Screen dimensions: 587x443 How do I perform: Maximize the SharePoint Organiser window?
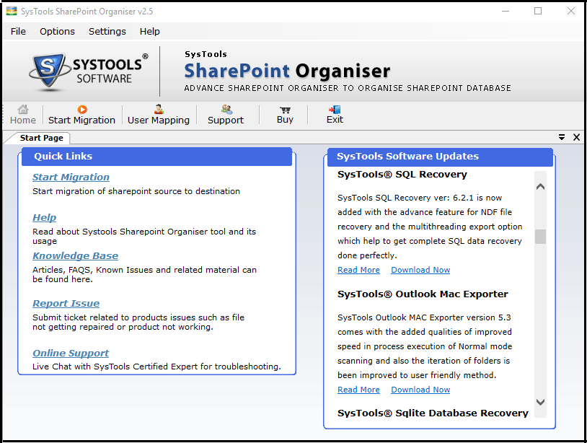[538, 12]
